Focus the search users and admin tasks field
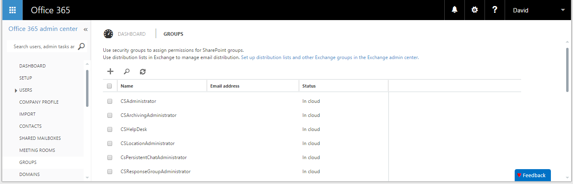Screen dimensions: 573x184 click(44, 46)
